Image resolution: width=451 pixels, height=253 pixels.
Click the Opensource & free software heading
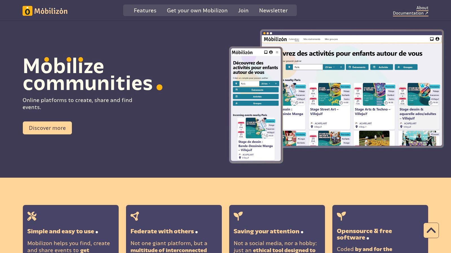(x=364, y=234)
